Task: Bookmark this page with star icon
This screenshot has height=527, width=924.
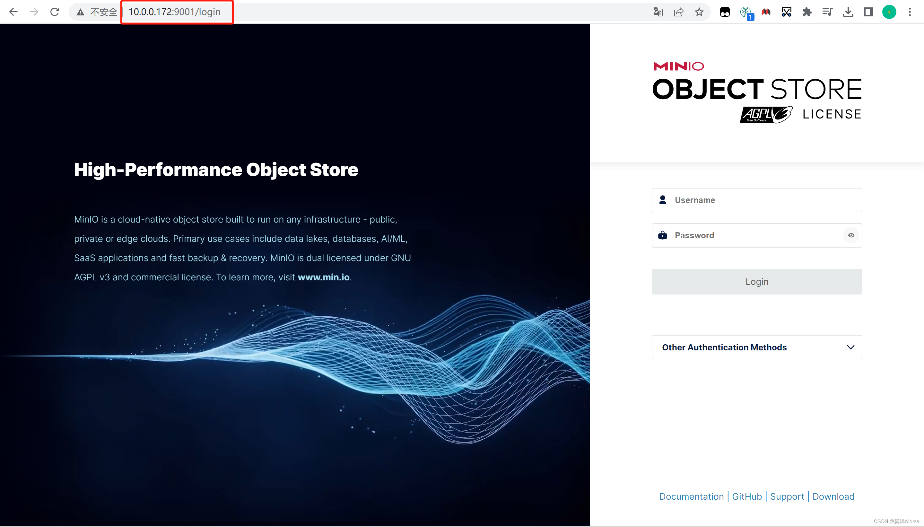Action: [x=699, y=12]
